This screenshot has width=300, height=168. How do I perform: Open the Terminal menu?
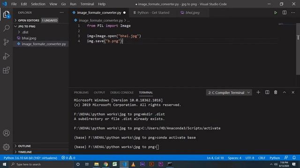point(87,4)
